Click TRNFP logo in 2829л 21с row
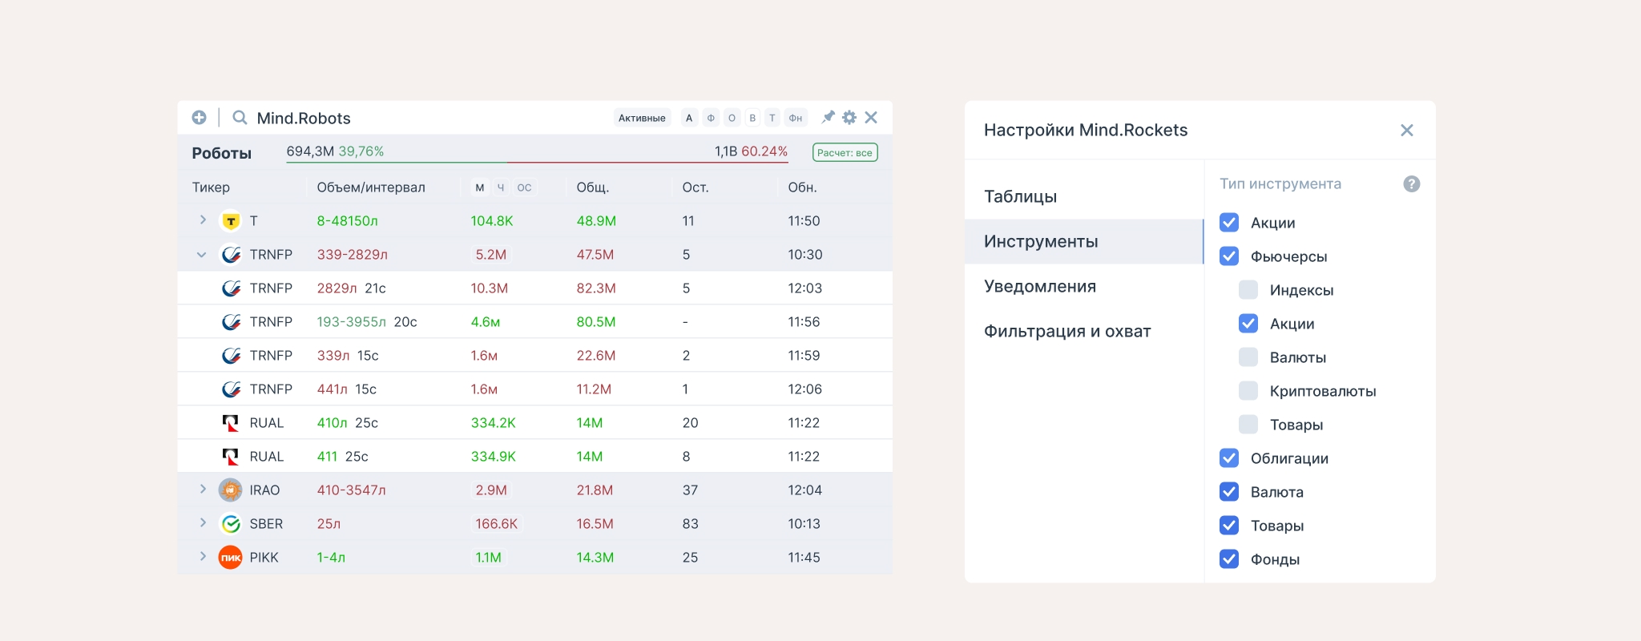Screen dimensions: 1641x641 (231, 288)
